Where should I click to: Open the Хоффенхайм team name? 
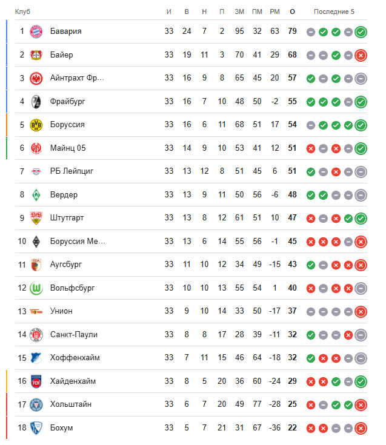tap(75, 358)
